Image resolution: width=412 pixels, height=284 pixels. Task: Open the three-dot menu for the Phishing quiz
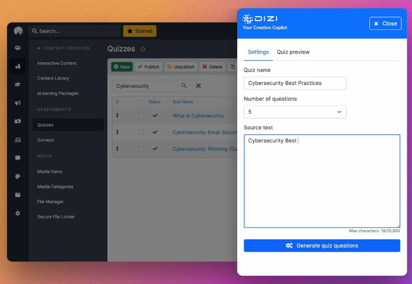tap(117, 149)
